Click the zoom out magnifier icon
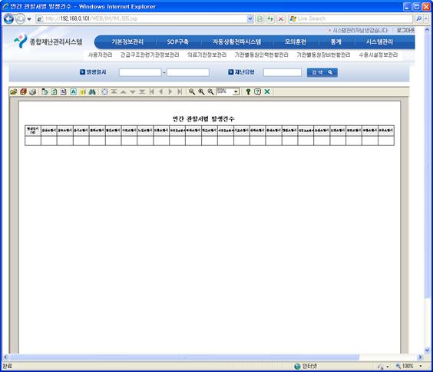Image resolution: width=433 pixels, height=372 pixels. click(x=192, y=91)
